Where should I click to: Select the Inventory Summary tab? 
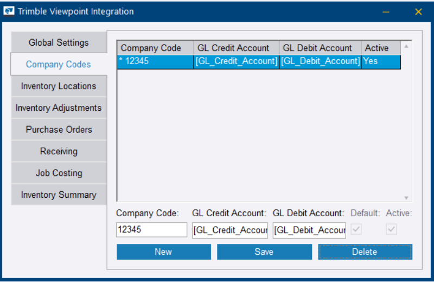(x=59, y=195)
